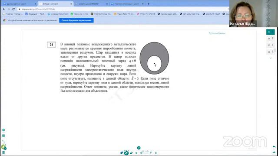Viewport: 278px width, 156px height.
Task: Open the Radio Relax FM bookmark
Action: [124, 14]
